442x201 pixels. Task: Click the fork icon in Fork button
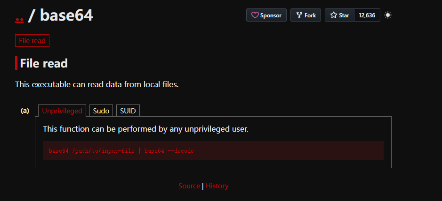pos(299,15)
